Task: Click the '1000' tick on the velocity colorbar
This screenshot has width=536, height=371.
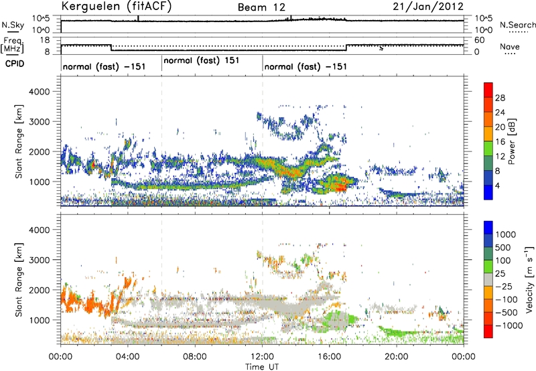Action: click(x=506, y=234)
